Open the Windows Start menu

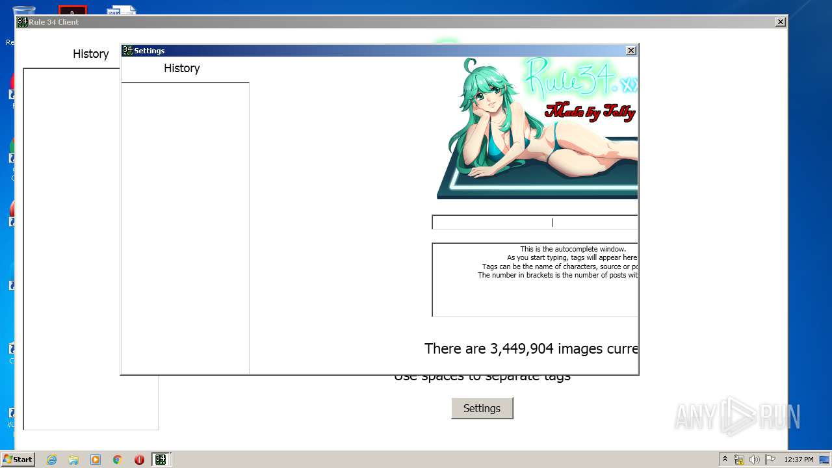click(18, 460)
